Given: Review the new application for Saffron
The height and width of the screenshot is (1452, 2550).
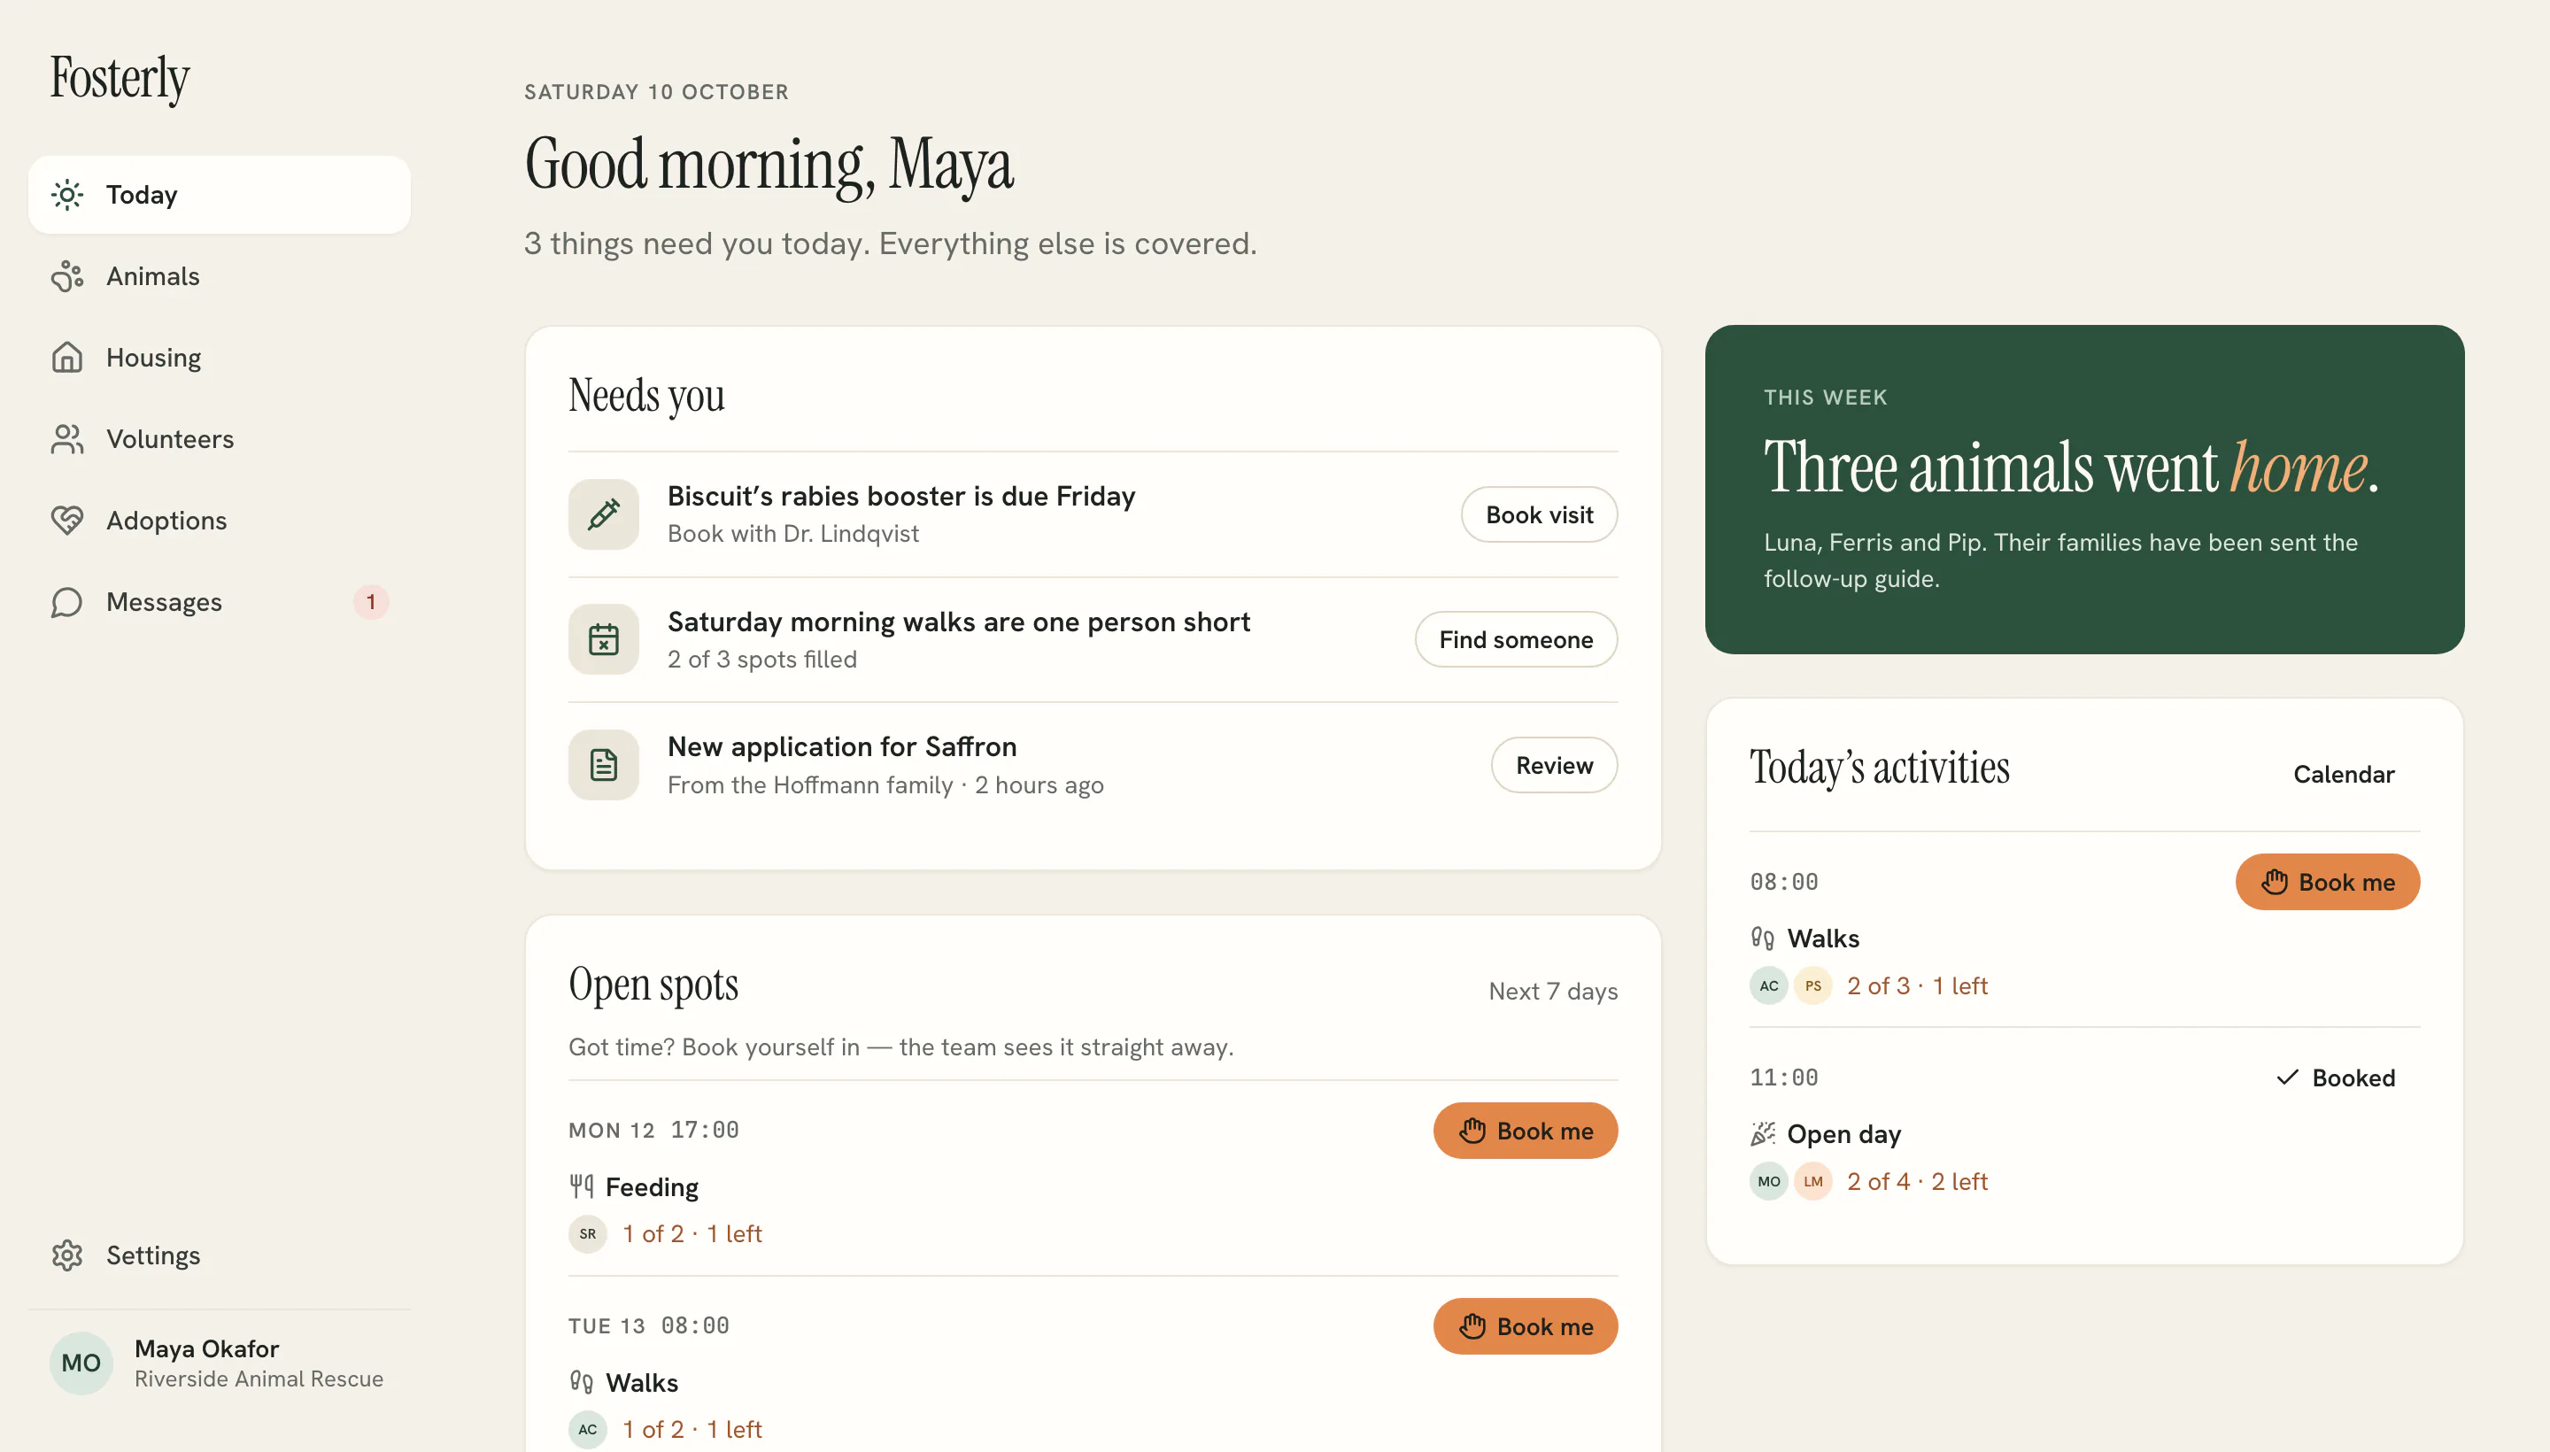Looking at the screenshot, I should point(1554,765).
